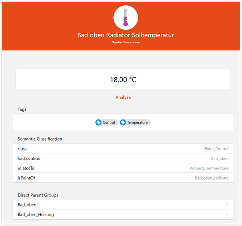This screenshot has height=226, width=242.
Task: Click the class row Point_Control
Action: pyautogui.click(x=123, y=149)
